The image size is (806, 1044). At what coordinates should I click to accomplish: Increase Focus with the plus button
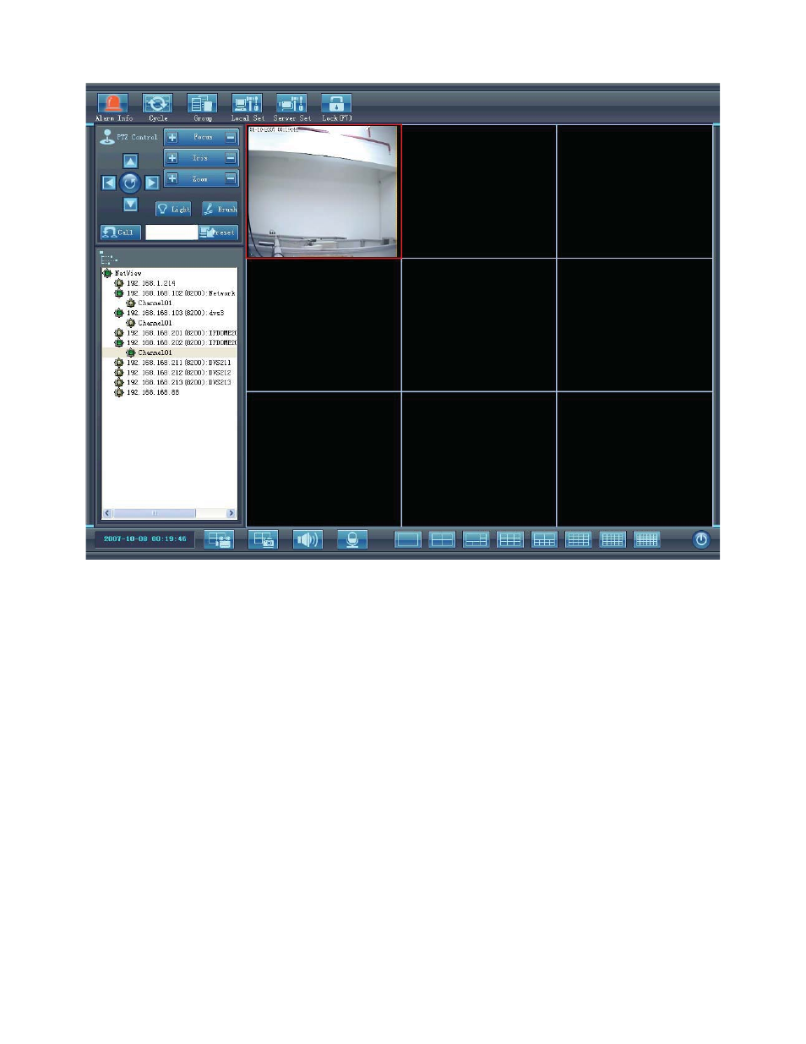click(172, 137)
